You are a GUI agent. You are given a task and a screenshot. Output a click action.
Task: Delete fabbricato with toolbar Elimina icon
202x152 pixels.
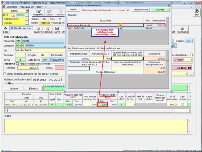(48, 30)
